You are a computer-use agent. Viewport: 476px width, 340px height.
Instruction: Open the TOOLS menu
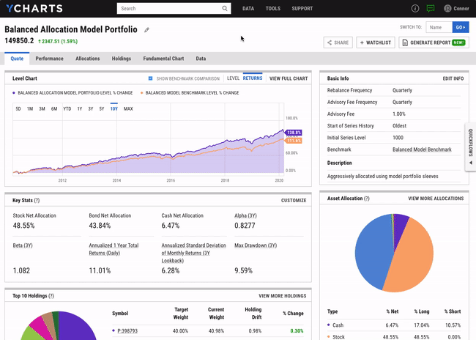(x=273, y=9)
